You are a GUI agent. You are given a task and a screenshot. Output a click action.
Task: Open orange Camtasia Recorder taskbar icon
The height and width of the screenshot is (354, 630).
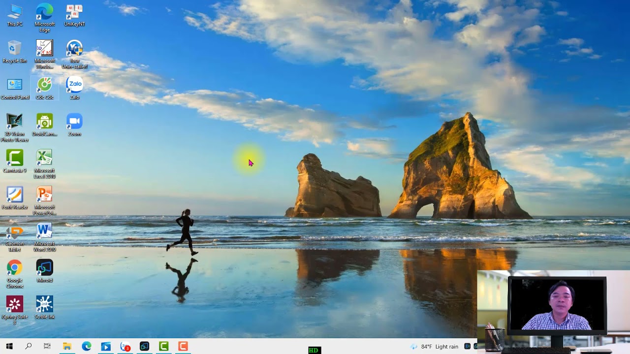183,347
